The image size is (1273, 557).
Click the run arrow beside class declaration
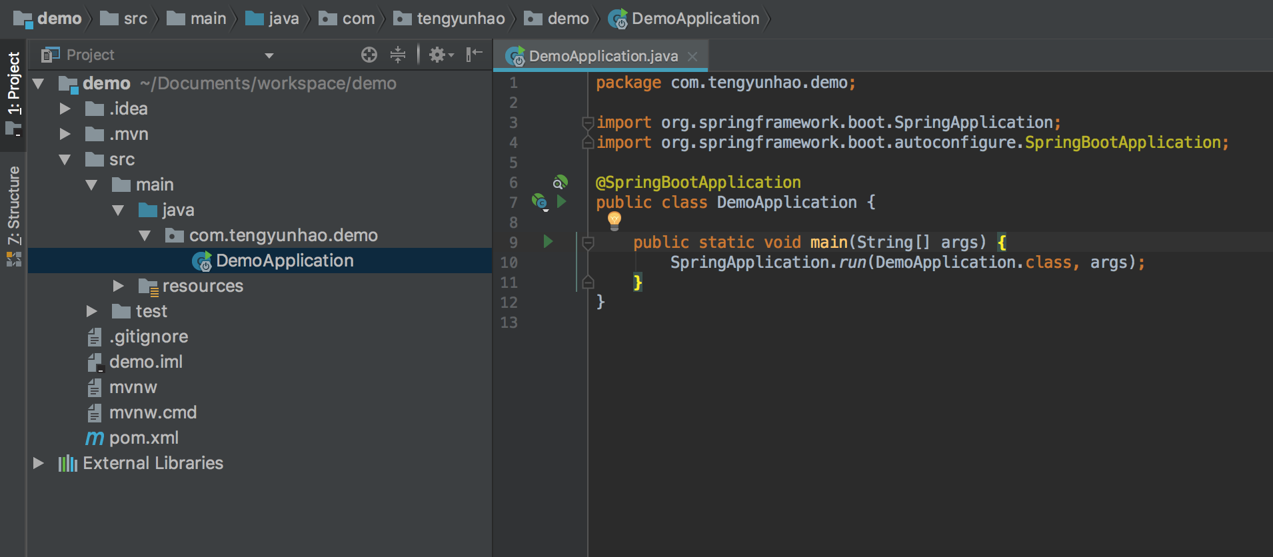point(562,201)
